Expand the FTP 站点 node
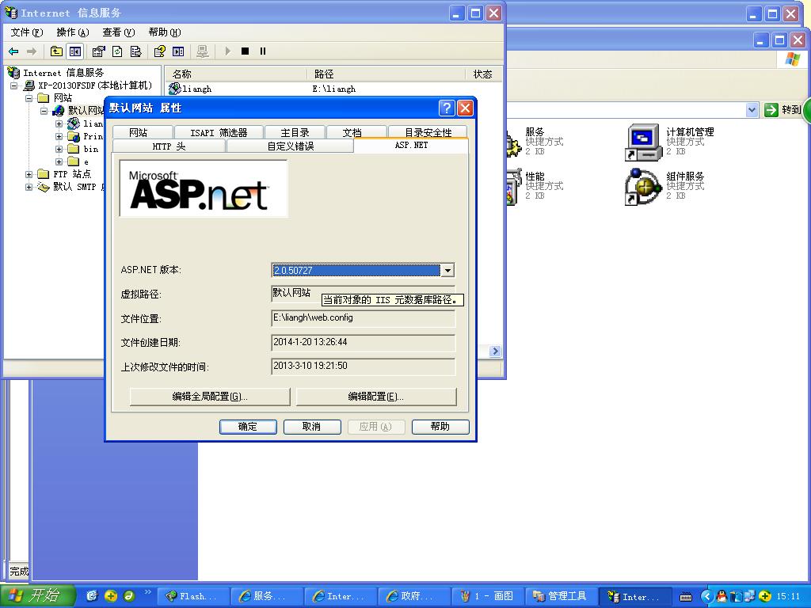 click(x=29, y=174)
